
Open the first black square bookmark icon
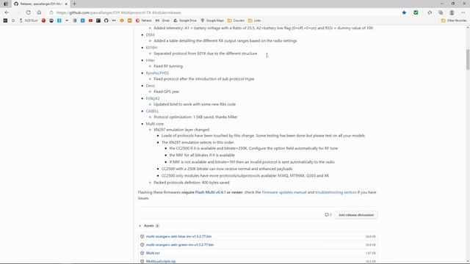pyautogui.click(x=5, y=21)
